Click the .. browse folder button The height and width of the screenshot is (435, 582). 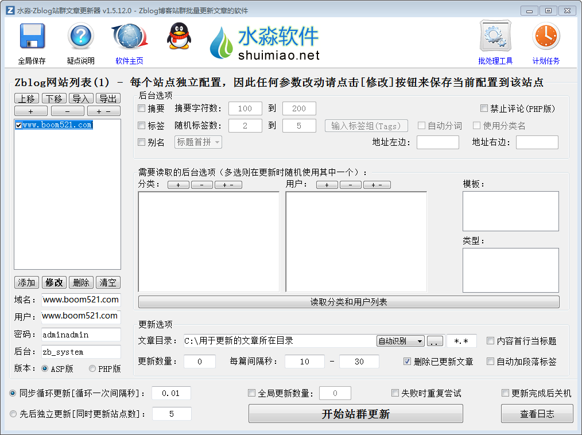click(x=434, y=341)
